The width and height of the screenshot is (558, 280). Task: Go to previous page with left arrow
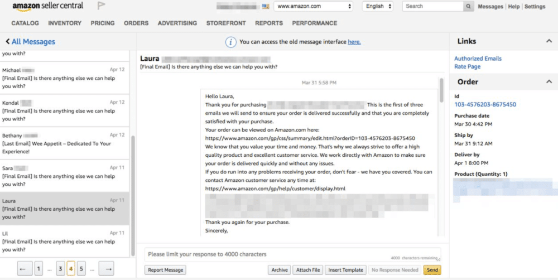tap(25, 269)
